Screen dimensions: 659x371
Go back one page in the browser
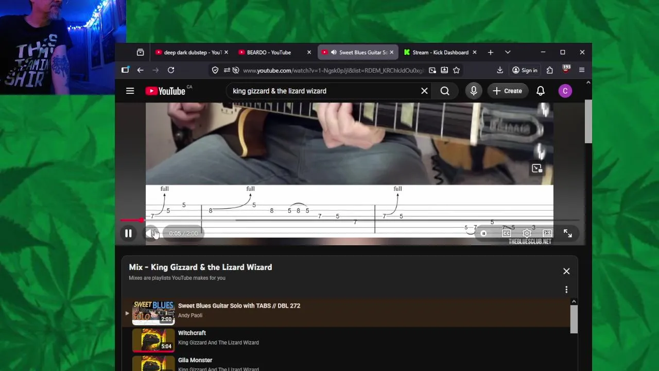[x=141, y=70]
